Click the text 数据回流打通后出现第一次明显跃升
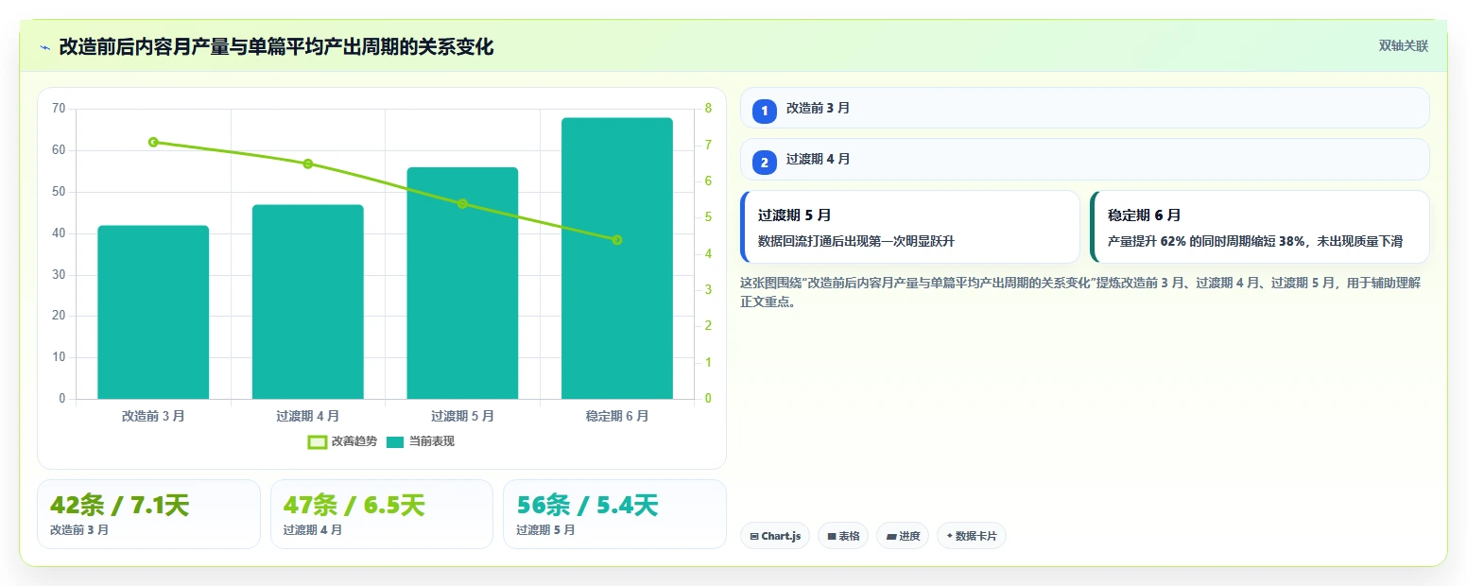This screenshot has width=1467, height=586. point(856,241)
